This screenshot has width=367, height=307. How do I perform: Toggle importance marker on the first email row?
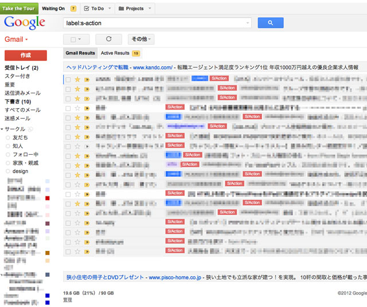pos(87,80)
